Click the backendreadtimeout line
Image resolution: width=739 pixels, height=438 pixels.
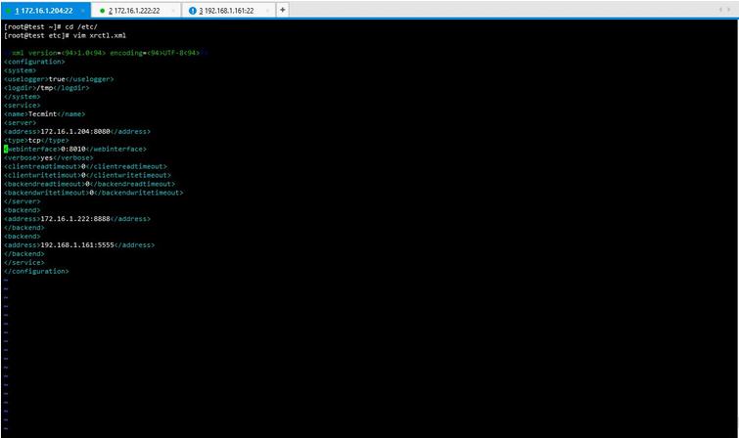[x=89, y=184]
